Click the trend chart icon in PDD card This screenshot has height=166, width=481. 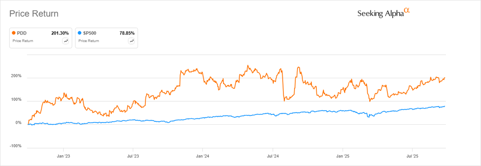(65, 41)
